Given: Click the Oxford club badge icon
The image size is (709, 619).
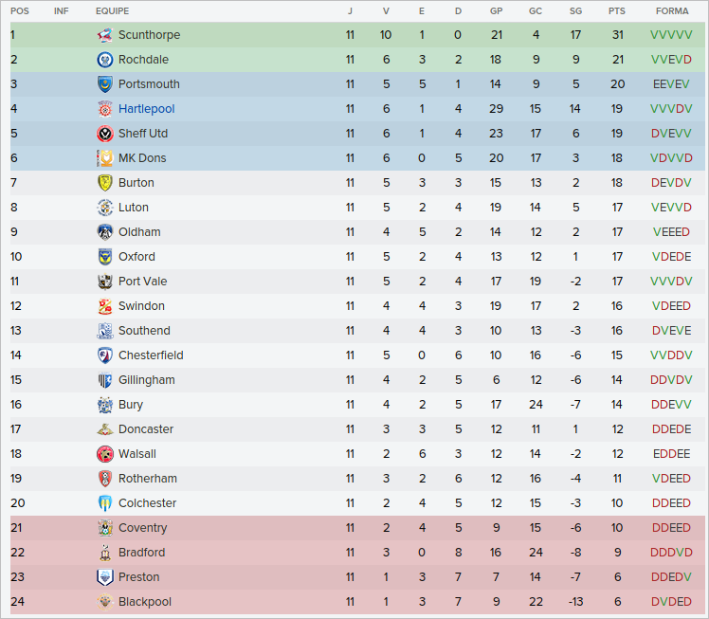Looking at the screenshot, I should [x=105, y=257].
